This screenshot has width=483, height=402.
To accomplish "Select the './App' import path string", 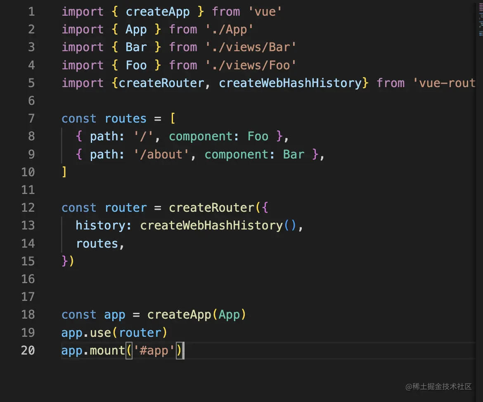I will (229, 30).
